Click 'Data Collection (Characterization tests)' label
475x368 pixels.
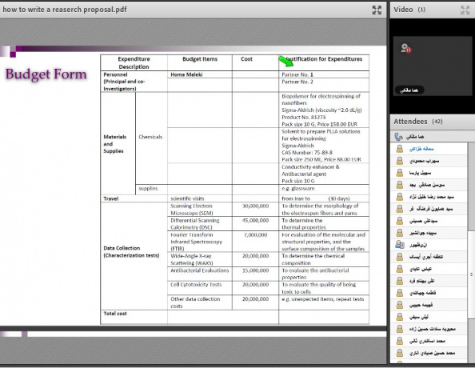click(x=131, y=251)
